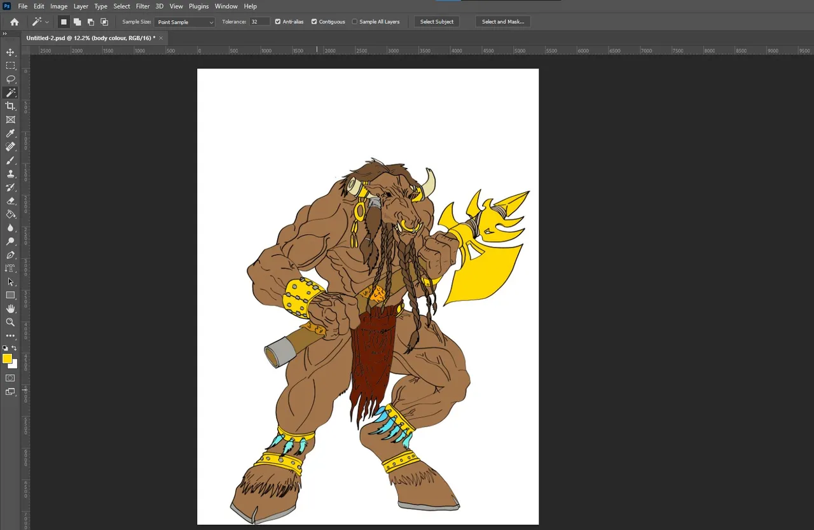
Task: Select the Pen tool
Action: click(x=10, y=255)
